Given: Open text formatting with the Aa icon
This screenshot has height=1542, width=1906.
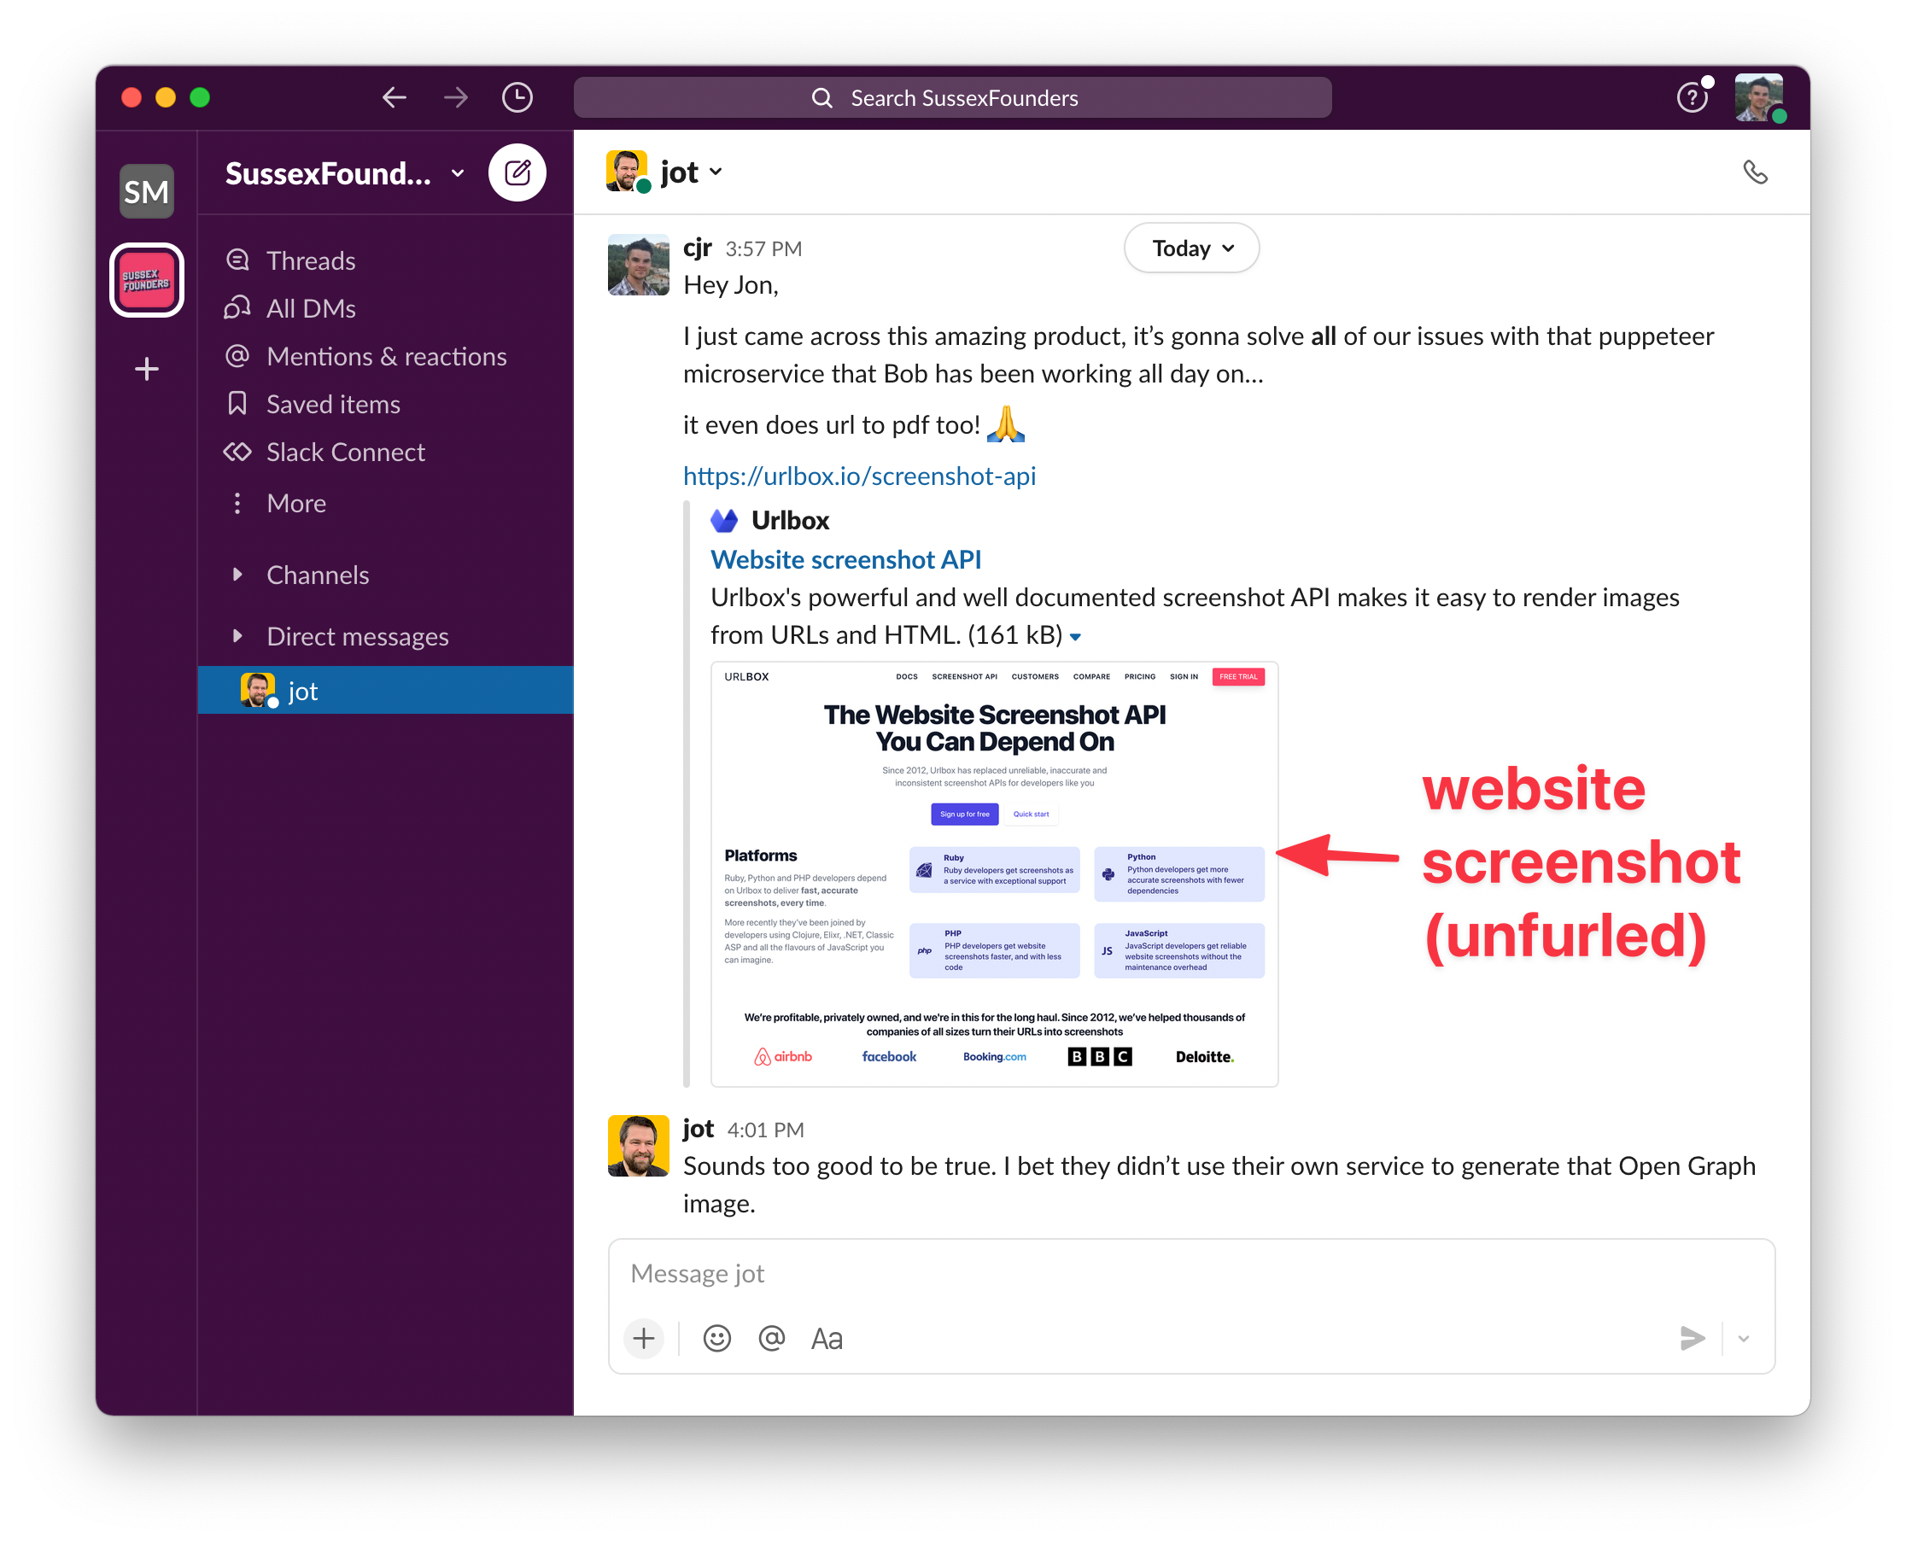Looking at the screenshot, I should 826,1339.
